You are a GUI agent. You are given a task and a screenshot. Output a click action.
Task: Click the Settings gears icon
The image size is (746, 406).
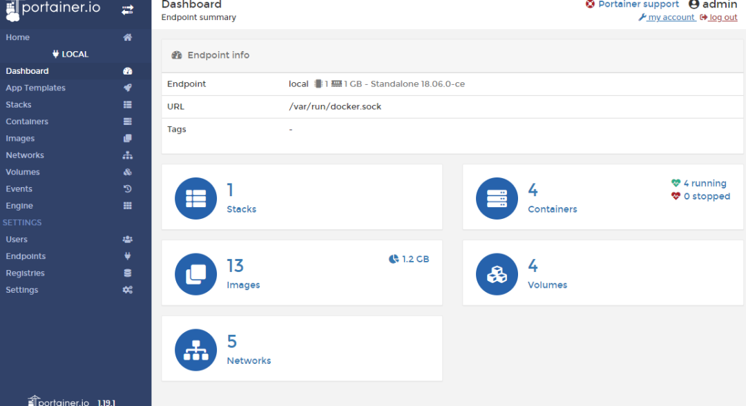click(x=128, y=289)
